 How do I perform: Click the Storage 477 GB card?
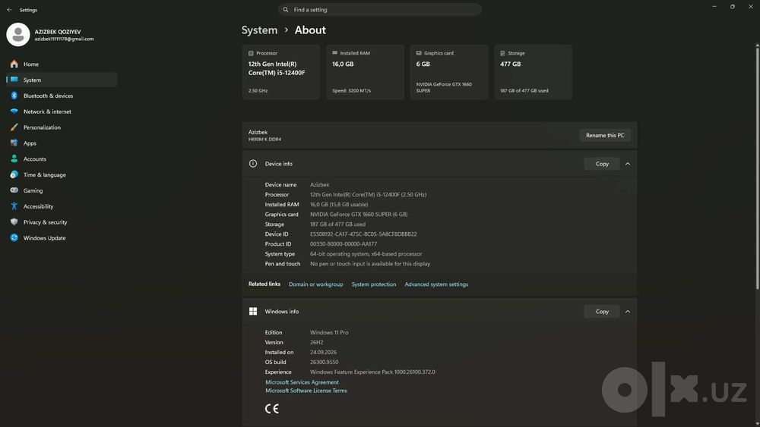click(534, 72)
